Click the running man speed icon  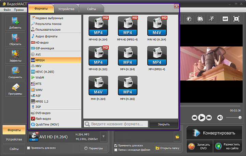click(x=211, y=19)
